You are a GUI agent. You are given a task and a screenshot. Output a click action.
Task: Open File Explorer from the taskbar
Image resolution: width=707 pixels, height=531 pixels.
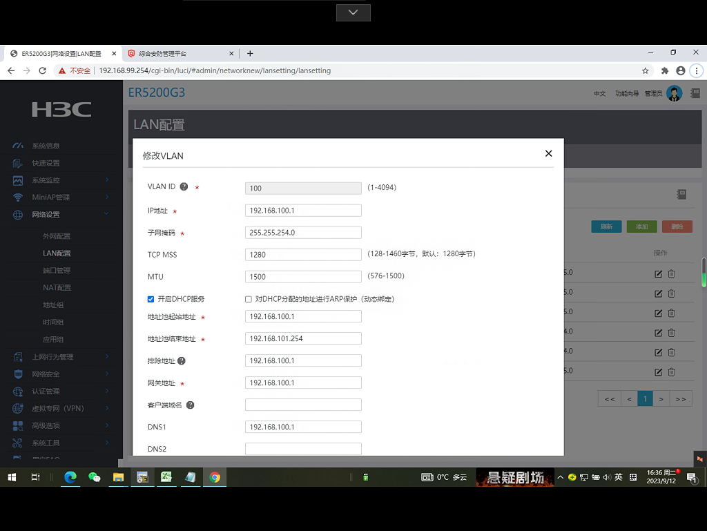[x=118, y=477]
